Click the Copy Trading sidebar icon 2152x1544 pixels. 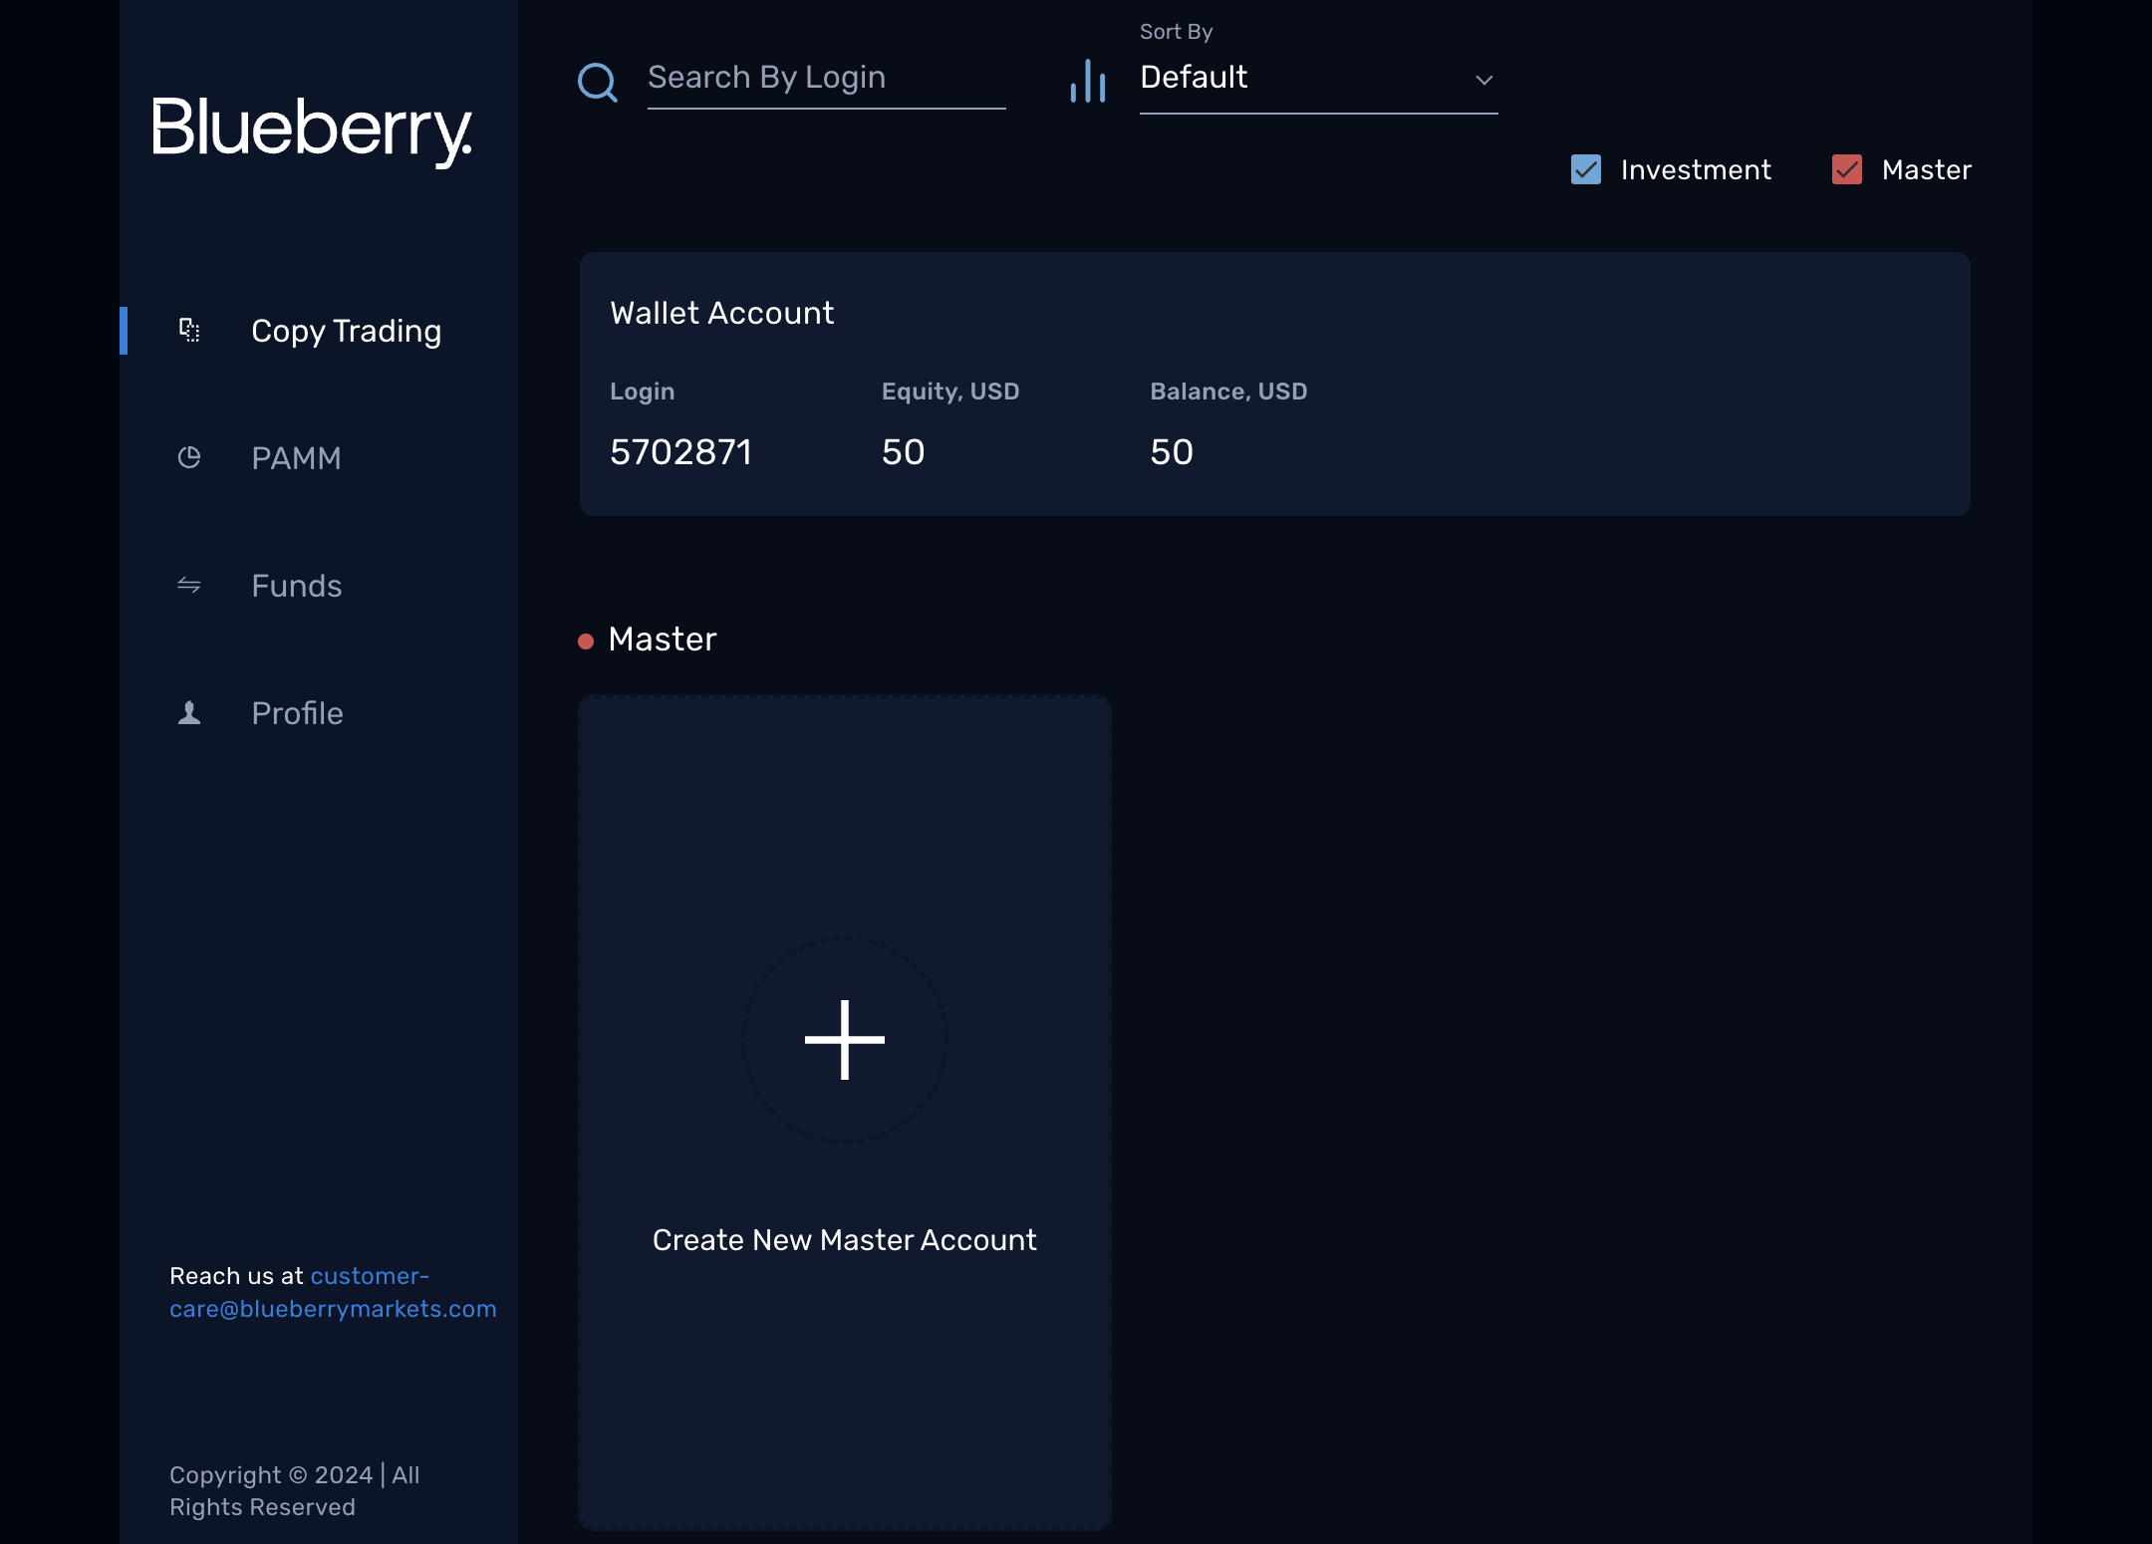click(189, 330)
